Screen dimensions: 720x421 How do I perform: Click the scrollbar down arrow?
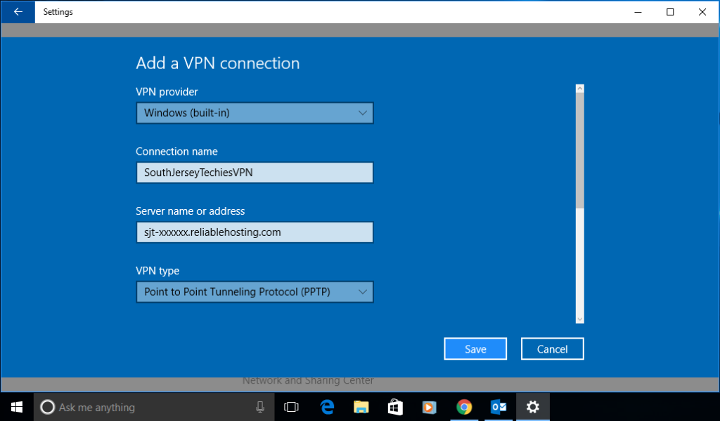[580, 319]
